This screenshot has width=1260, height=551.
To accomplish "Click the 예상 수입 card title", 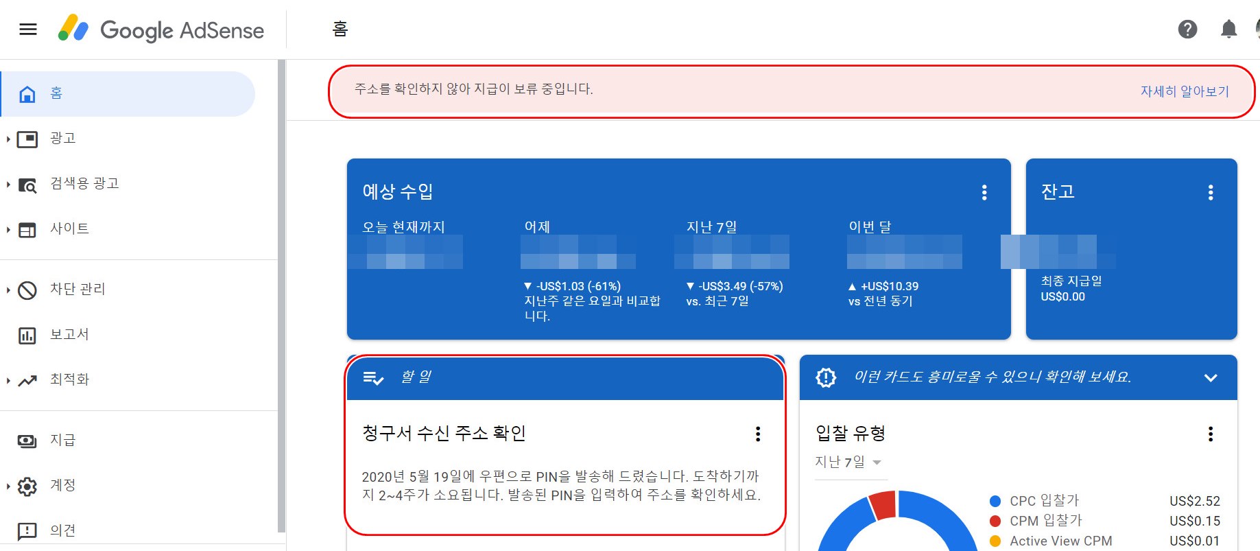I will pos(398,191).
